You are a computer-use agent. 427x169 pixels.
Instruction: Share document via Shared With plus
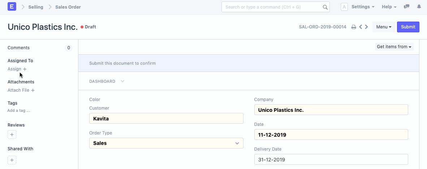click(x=12, y=160)
